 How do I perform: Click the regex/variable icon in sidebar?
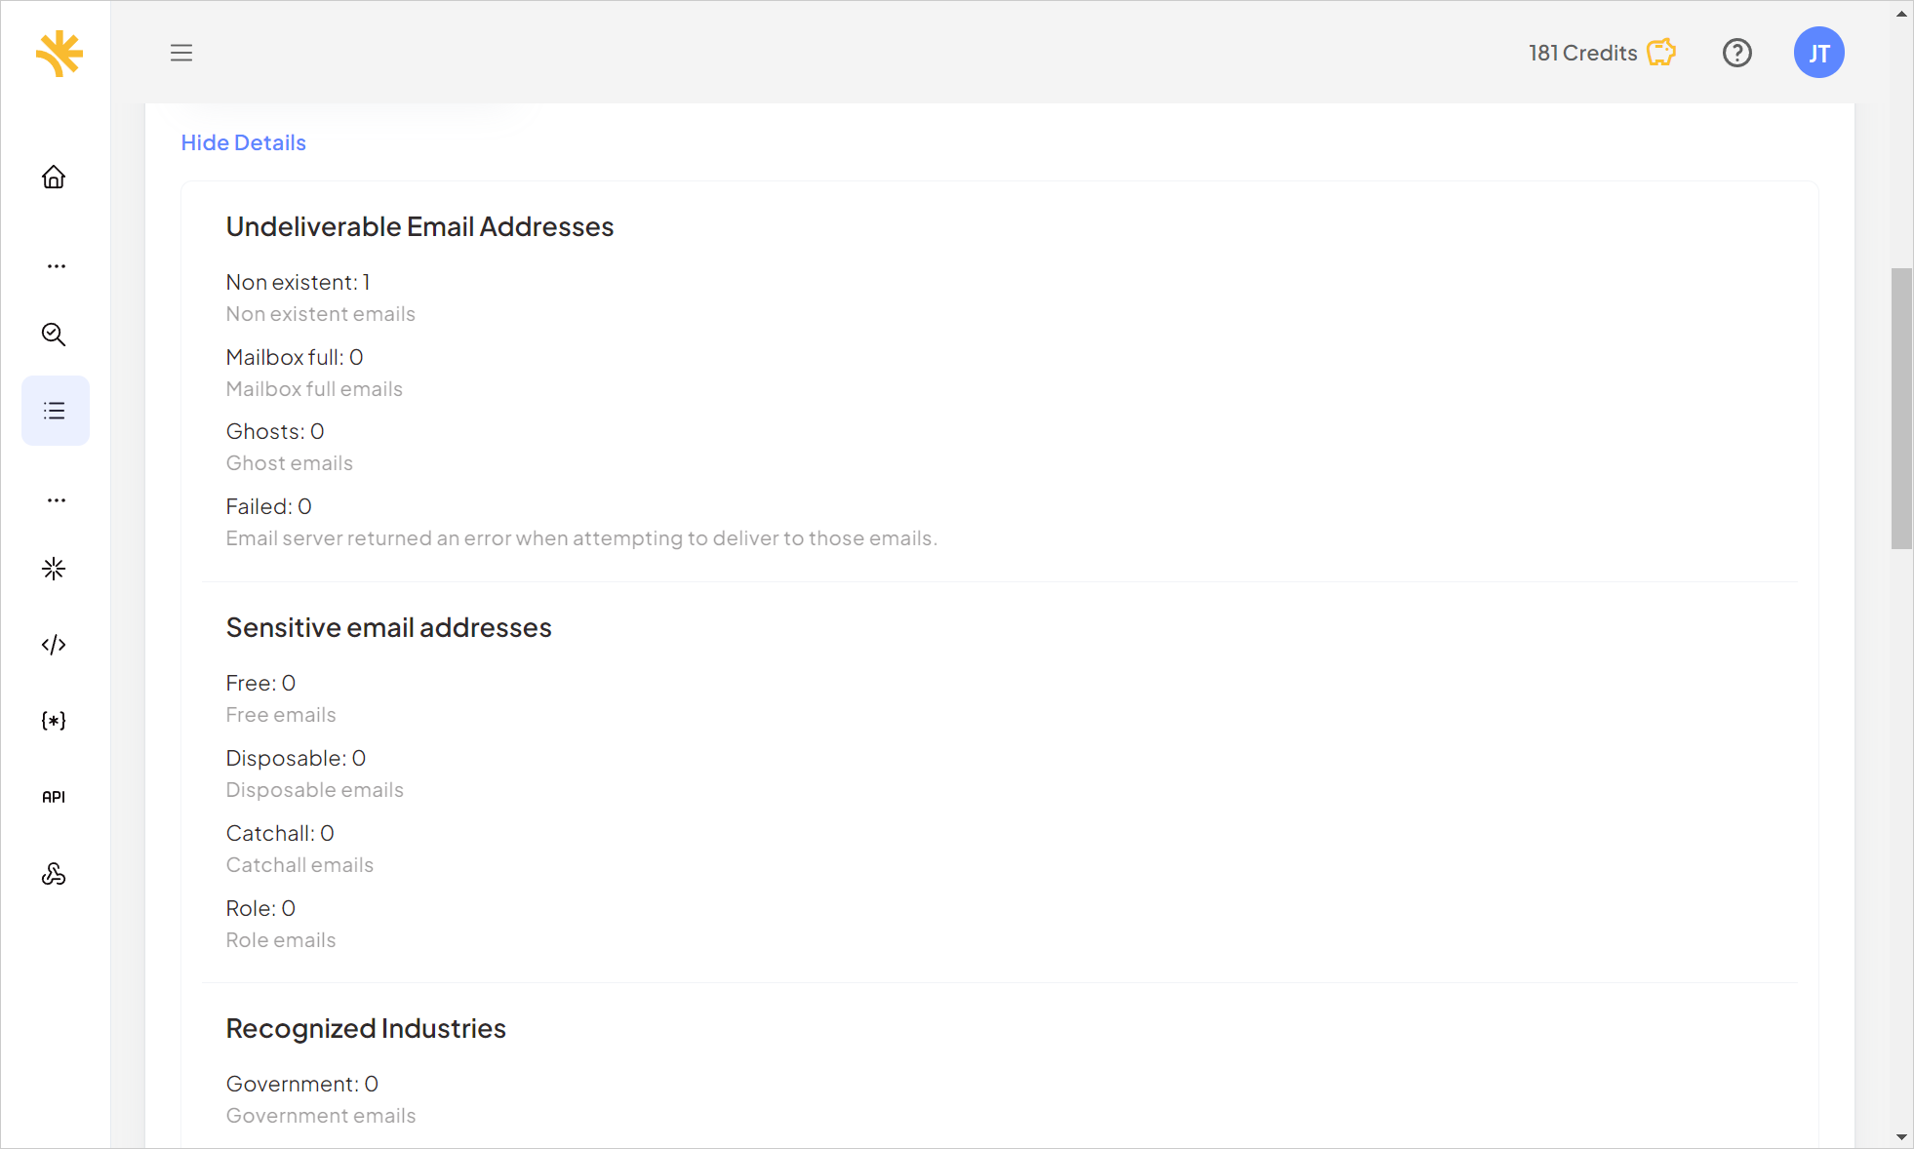click(55, 720)
